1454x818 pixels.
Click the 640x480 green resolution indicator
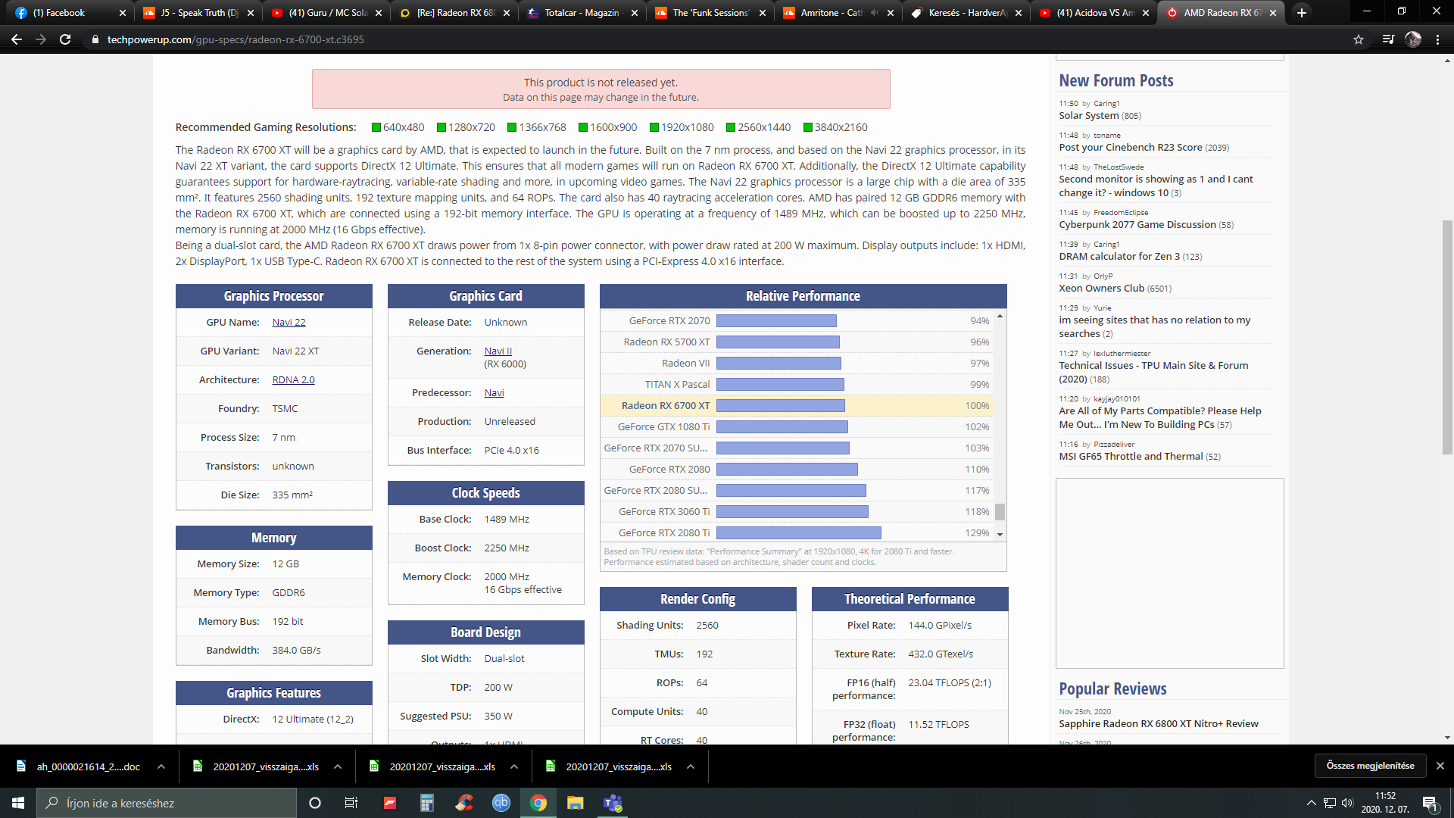tap(376, 127)
